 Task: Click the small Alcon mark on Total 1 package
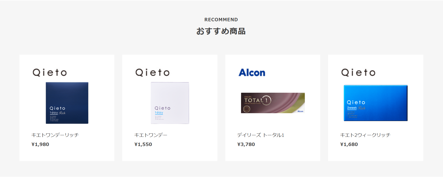(300, 111)
